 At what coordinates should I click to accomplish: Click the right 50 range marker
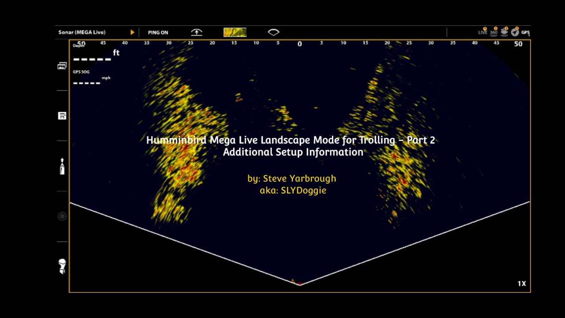[x=518, y=44]
